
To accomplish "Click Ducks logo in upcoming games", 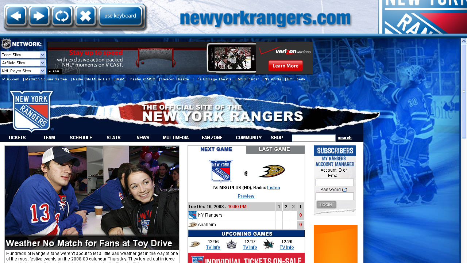I will 194,244.
